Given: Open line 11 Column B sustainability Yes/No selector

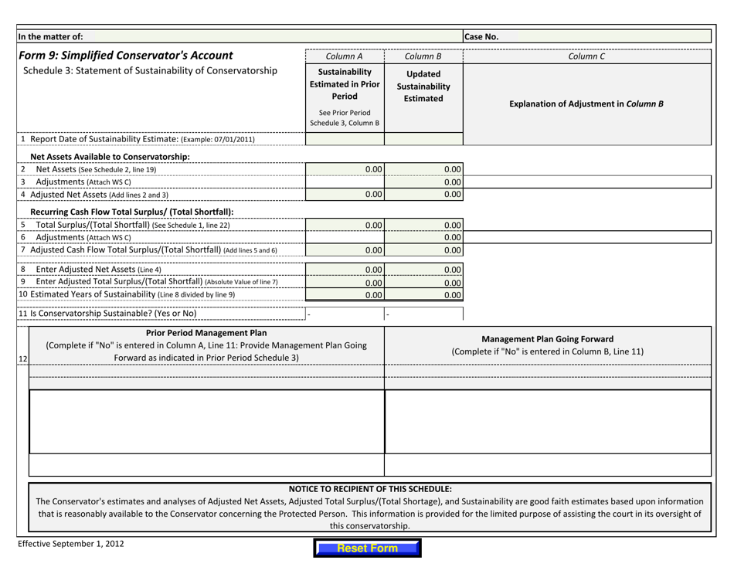Looking at the screenshot, I should click(423, 313).
